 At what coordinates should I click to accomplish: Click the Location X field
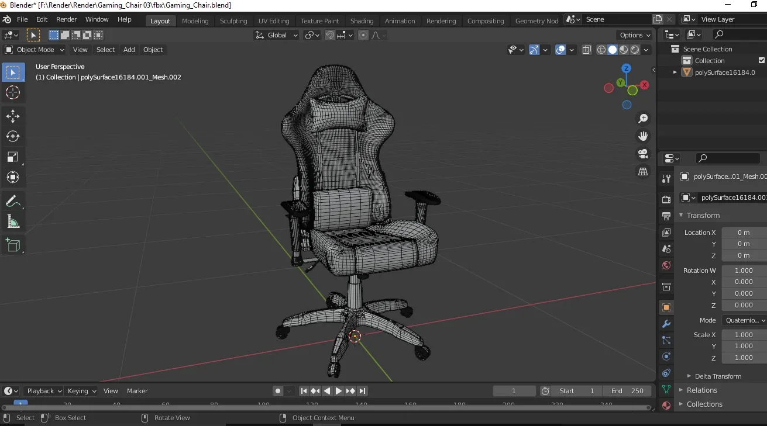coord(744,233)
